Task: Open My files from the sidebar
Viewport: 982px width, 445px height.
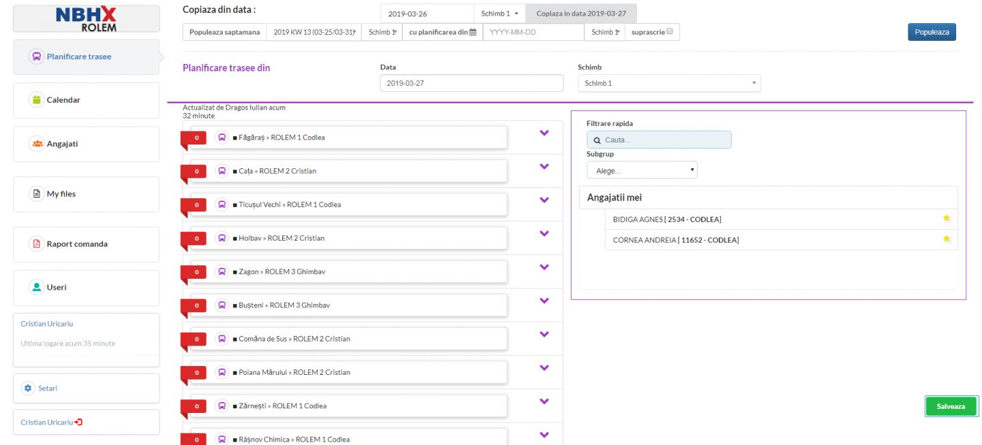Action: click(x=86, y=194)
